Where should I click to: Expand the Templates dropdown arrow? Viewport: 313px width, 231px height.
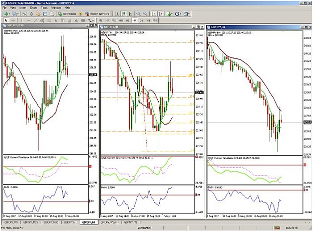pyautogui.click(x=189, y=14)
